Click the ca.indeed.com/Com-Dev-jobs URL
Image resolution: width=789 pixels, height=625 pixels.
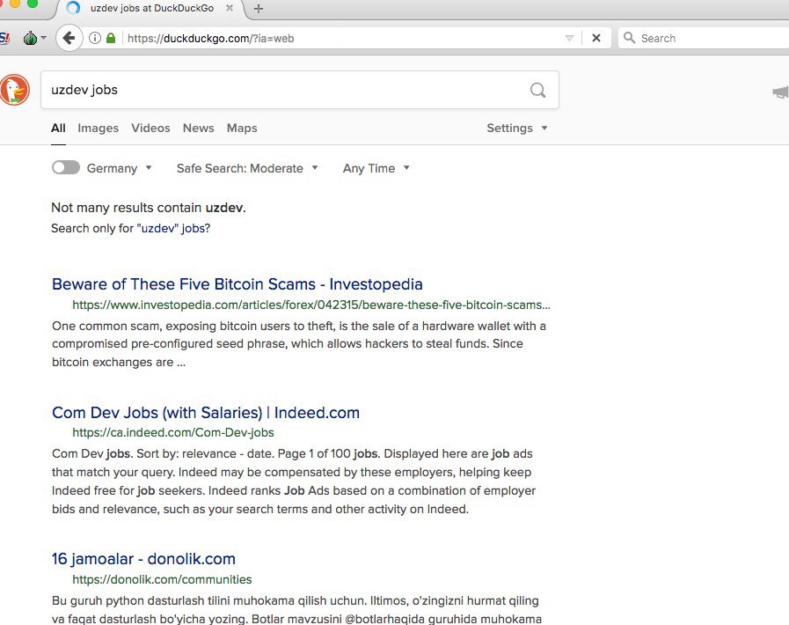pos(173,432)
